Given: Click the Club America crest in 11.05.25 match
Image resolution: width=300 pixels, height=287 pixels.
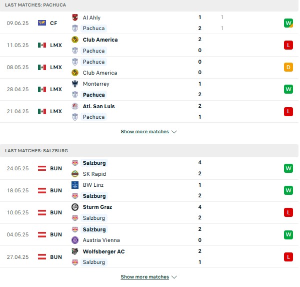Looking at the screenshot, I should [75, 40].
